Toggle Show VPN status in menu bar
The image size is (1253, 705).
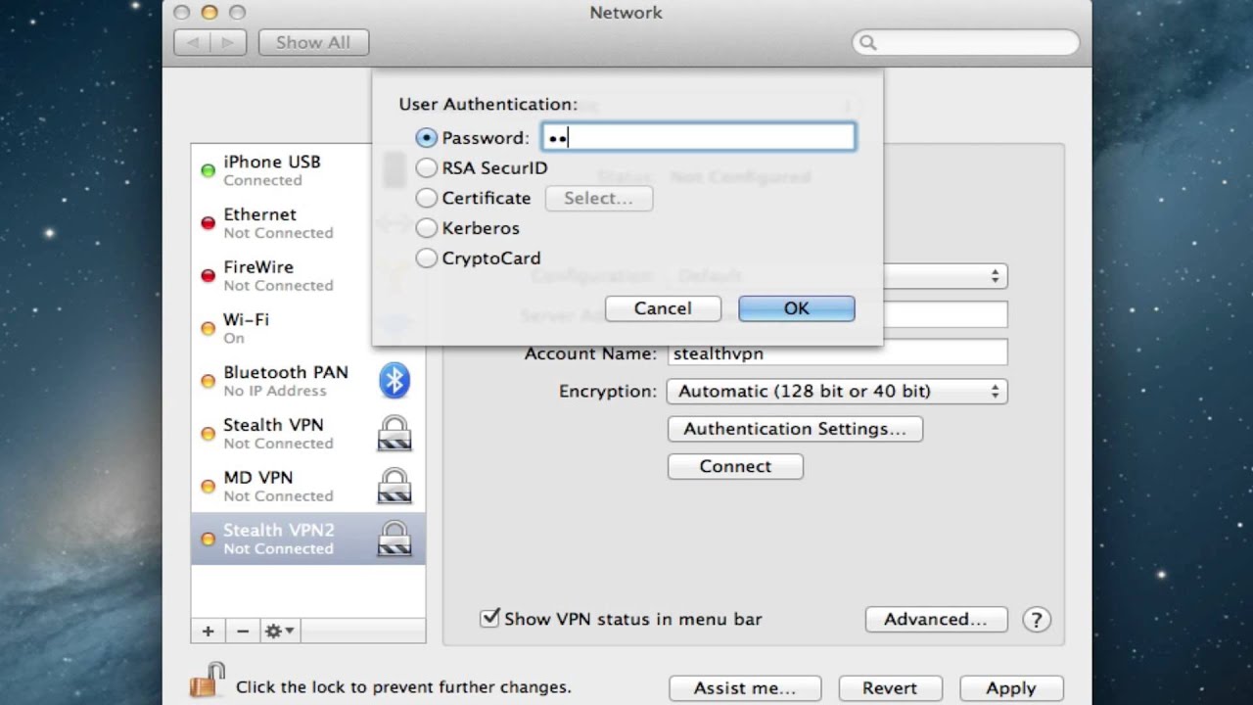tap(489, 618)
